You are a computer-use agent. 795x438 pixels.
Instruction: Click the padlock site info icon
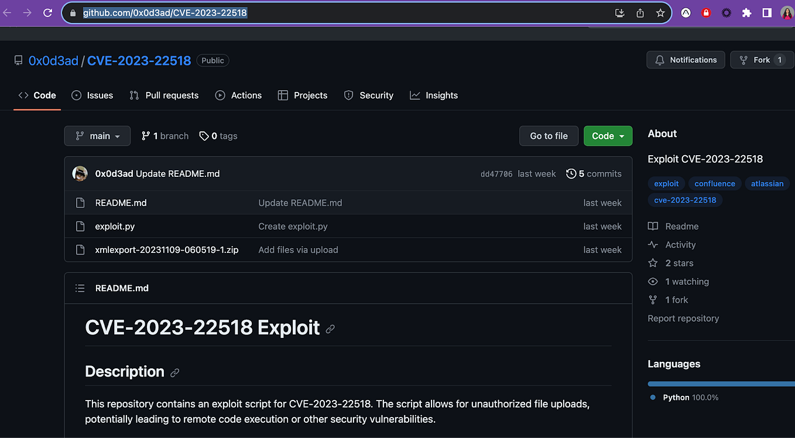[73, 13]
